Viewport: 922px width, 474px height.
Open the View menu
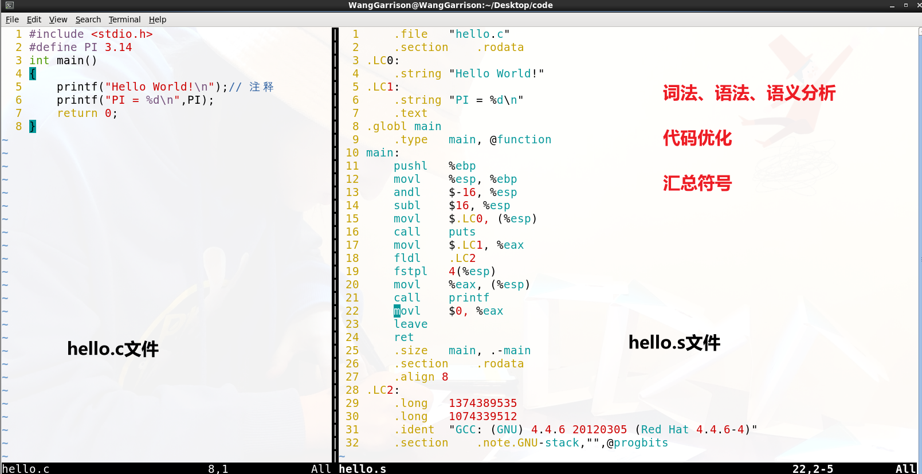click(x=58, y=19)
